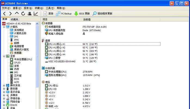
Task: Open the 文件(F) menu
Action: coord(6,8)
